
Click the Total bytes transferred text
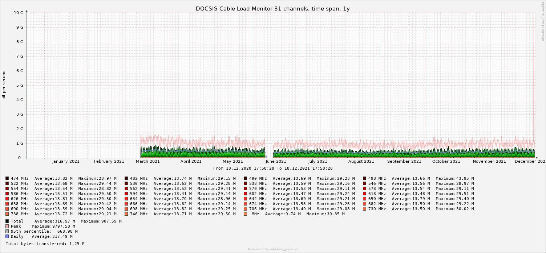(x=45, y=244)
